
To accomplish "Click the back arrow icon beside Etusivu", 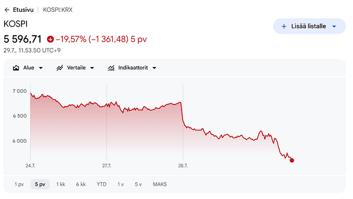I will tap(7, 10).
